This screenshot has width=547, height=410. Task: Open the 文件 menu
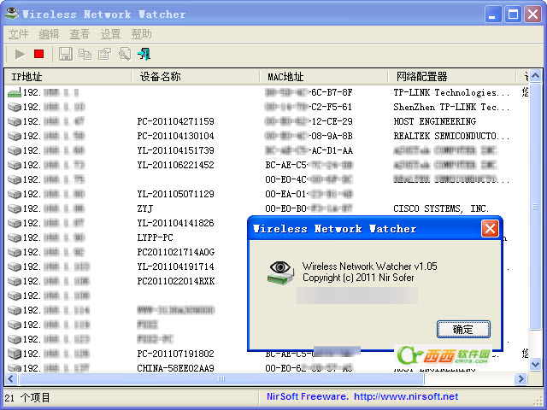(19, 34)
